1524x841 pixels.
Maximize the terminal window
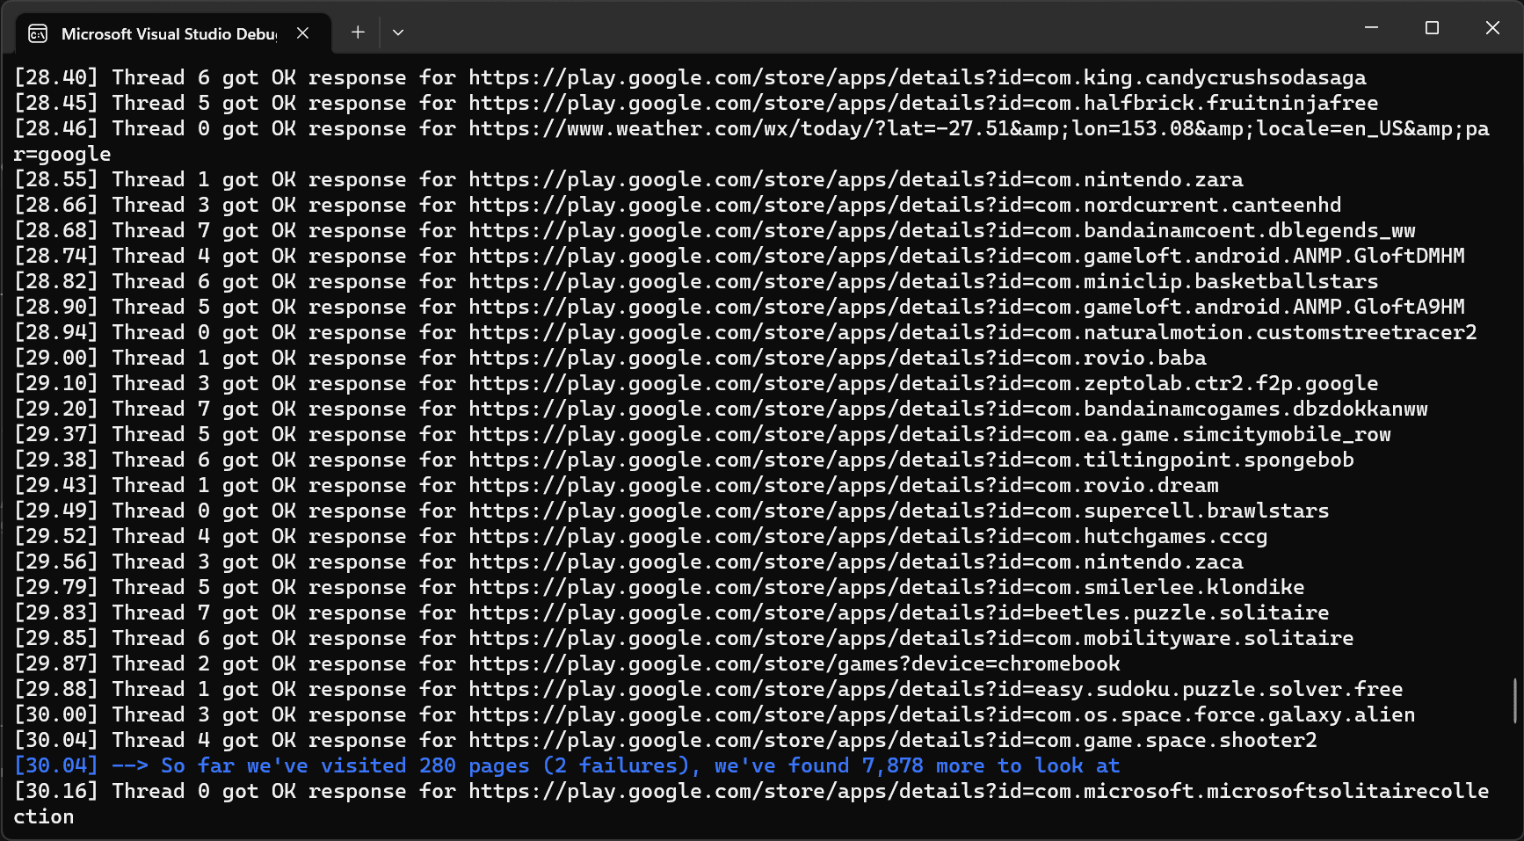coord(1432,28)
